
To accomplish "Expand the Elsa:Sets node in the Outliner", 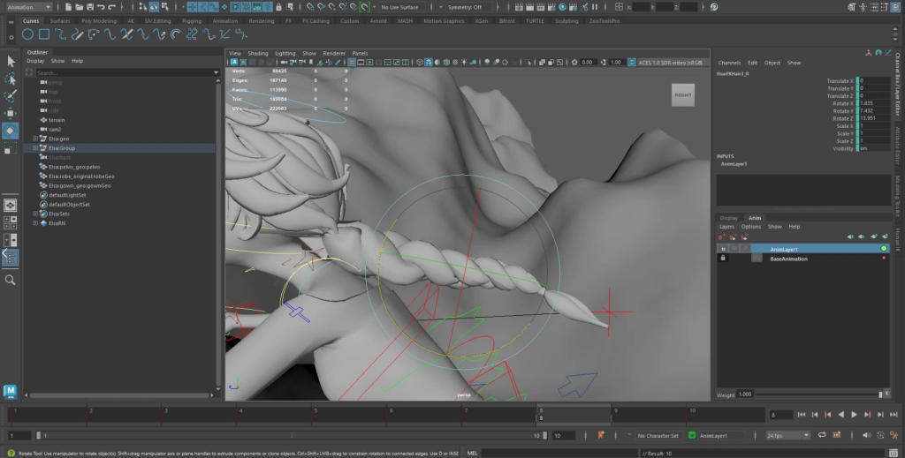I will tap(35, 214).
